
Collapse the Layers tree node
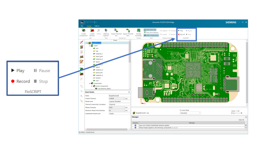click(x=89, y=45)
